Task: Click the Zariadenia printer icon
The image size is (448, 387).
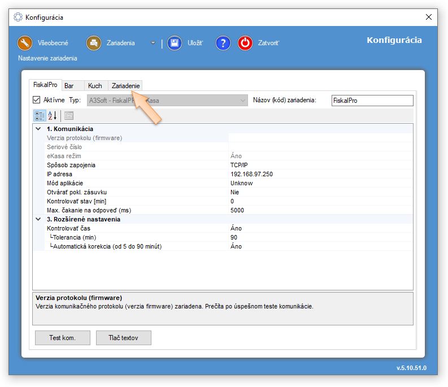Action: tap(93, 43)
